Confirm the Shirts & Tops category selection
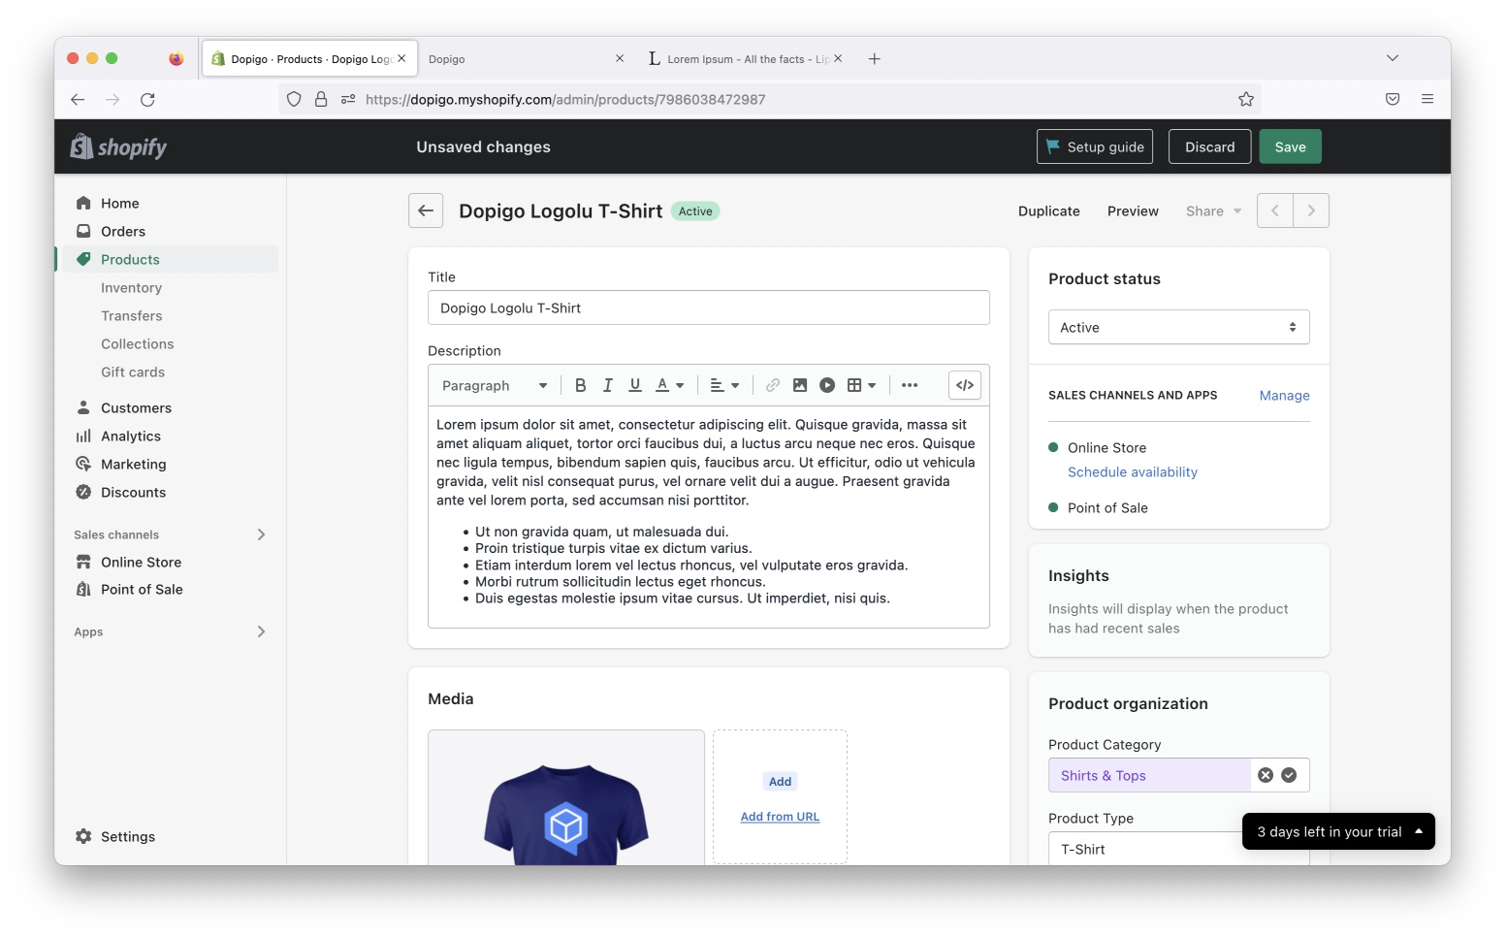1506x938 pixels. 1289,774
